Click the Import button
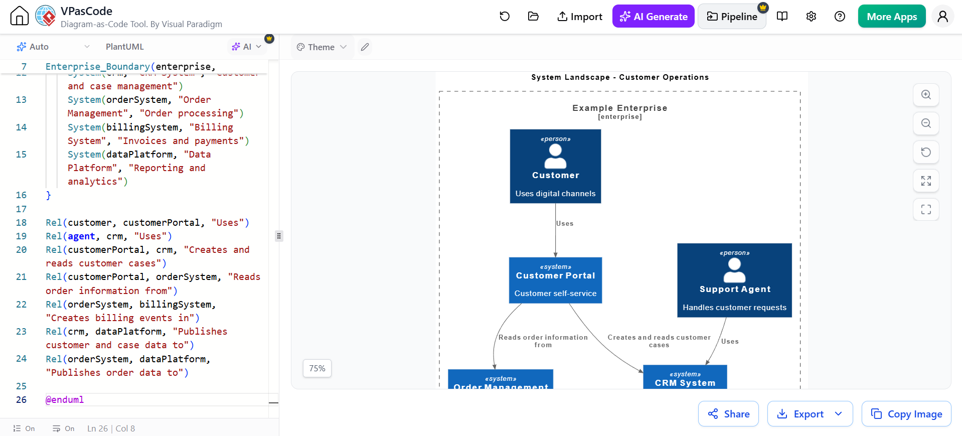Viewport: 962px width, 436px height. 579,17
